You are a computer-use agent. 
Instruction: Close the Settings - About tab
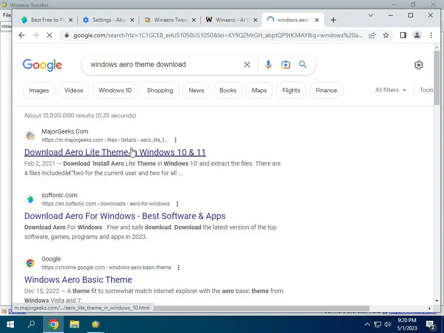pyautogui.click(x=132, y=20)
